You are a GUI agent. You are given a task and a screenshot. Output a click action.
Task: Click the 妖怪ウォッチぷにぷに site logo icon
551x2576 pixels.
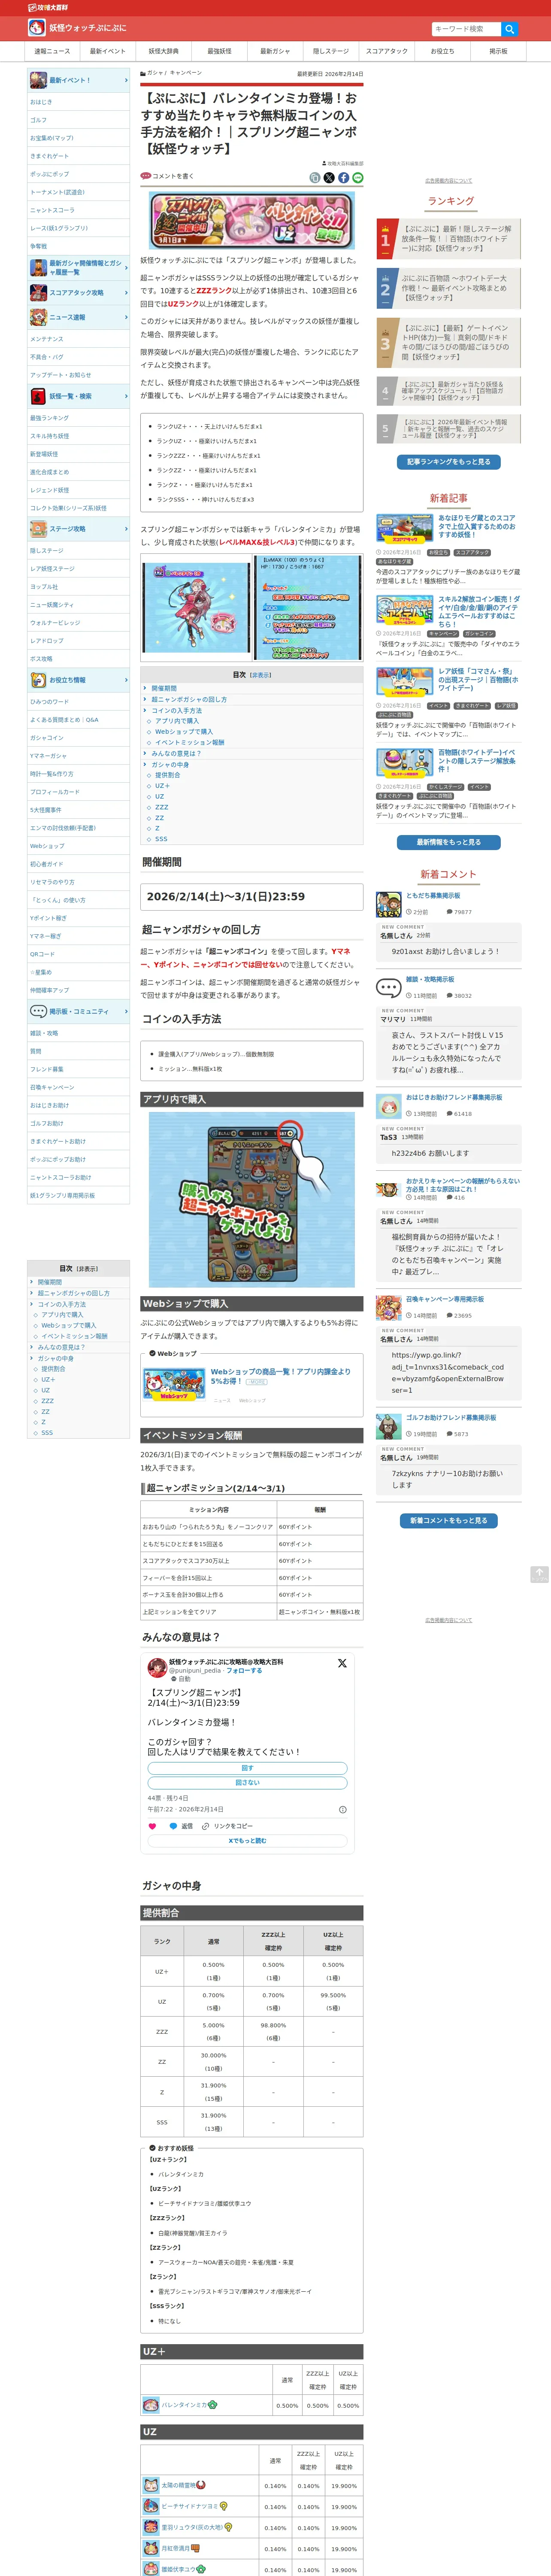click(x=36, y=28)
